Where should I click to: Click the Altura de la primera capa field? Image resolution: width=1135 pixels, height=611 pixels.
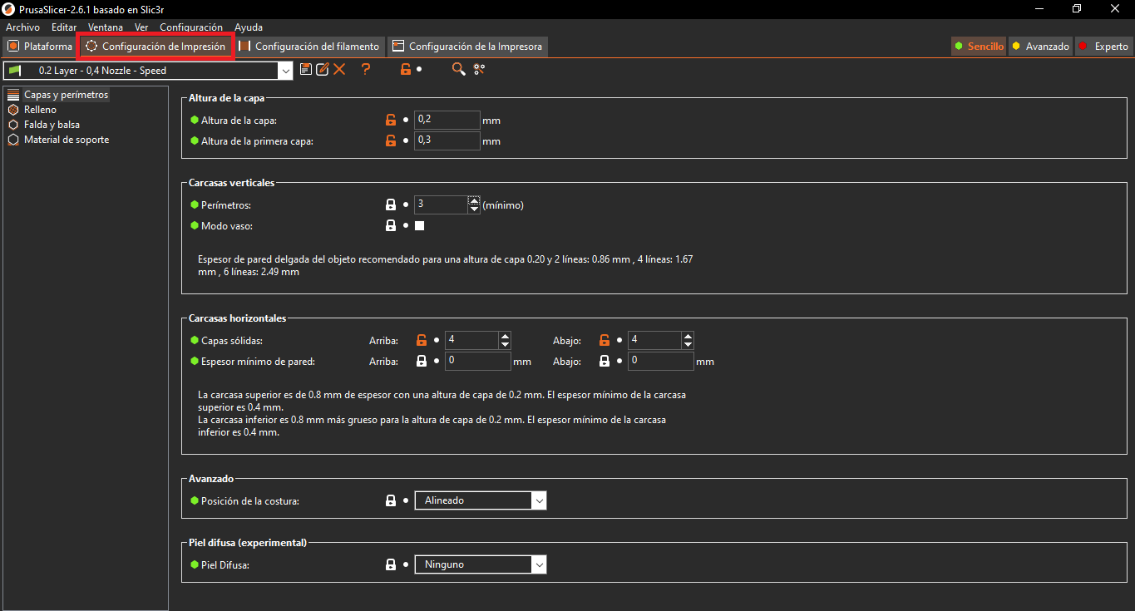point(447,140)
